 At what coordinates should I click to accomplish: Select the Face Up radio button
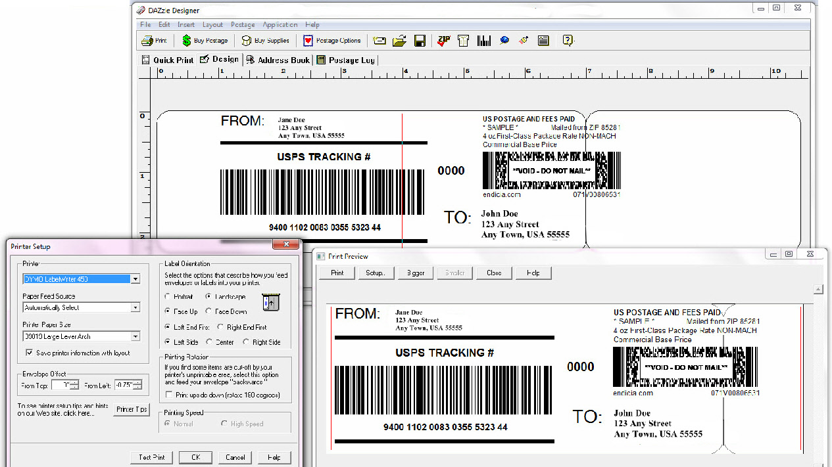168,311
